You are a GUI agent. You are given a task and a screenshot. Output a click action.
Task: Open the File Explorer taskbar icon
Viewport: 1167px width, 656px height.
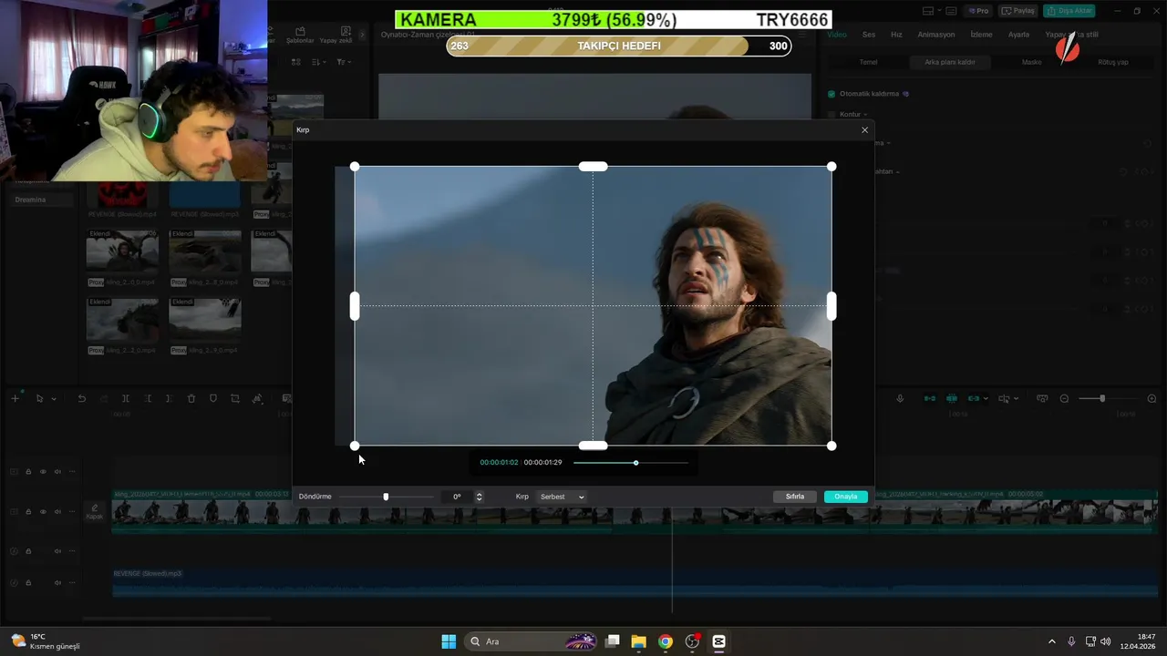click(638, 641)
